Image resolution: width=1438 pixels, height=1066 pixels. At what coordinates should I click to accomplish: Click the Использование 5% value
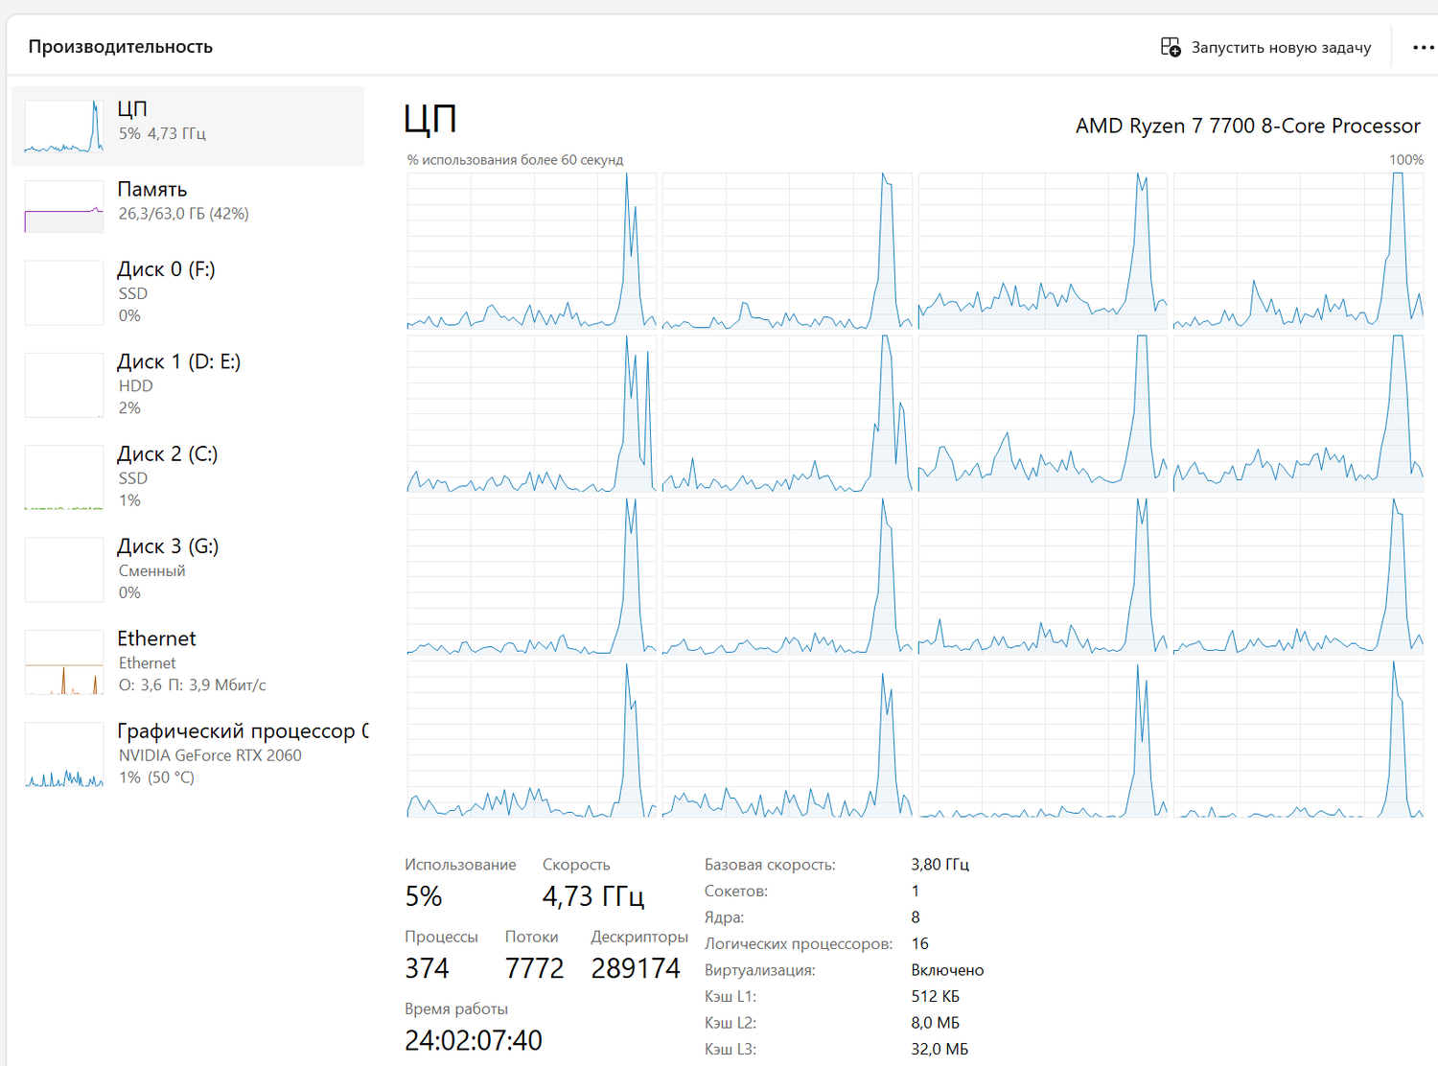tap(424, 896)
